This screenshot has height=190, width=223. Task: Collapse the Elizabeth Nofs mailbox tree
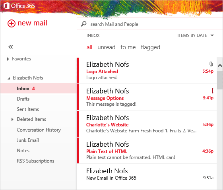tap(9, 78)
